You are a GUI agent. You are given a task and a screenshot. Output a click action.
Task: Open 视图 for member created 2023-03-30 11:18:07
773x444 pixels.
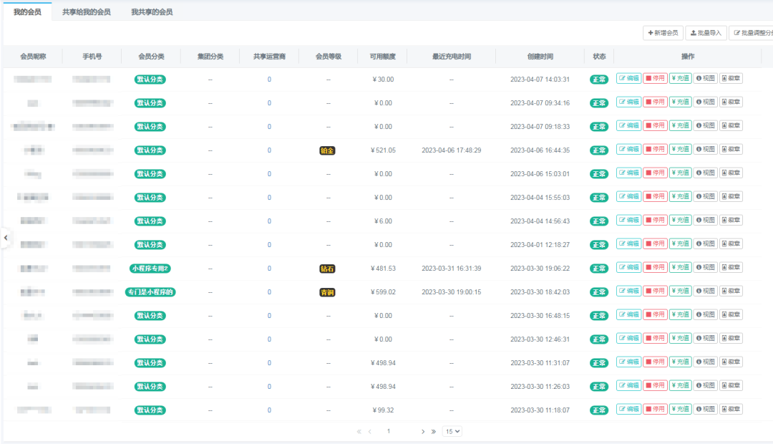pyautogui.click(x=706, y=410)
